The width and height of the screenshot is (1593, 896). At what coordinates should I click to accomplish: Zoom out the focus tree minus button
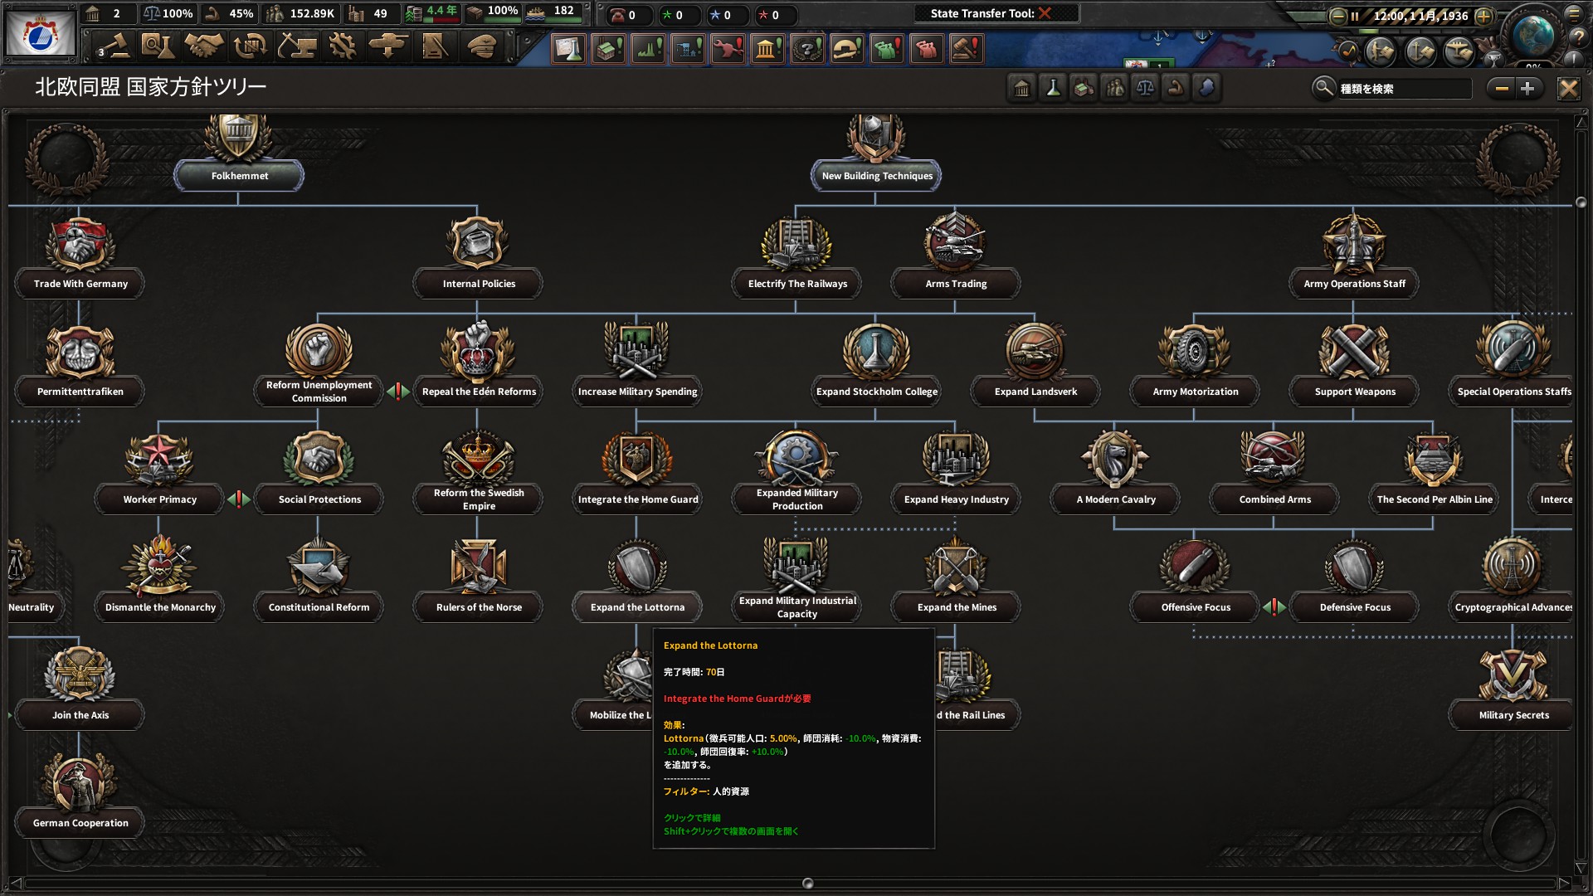click(x=1502, y=88)
